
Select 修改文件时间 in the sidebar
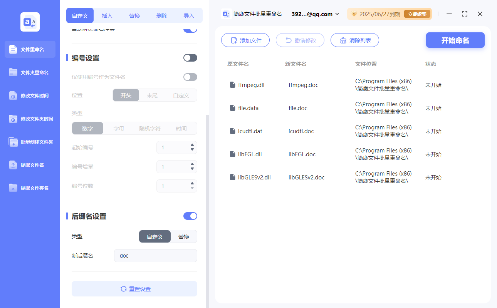(30, 95)
